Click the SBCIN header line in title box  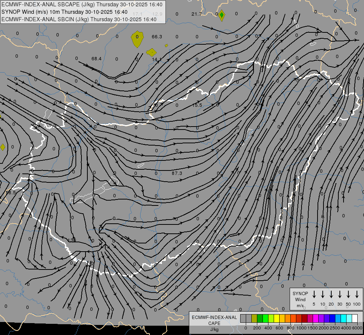click(79, 19)
